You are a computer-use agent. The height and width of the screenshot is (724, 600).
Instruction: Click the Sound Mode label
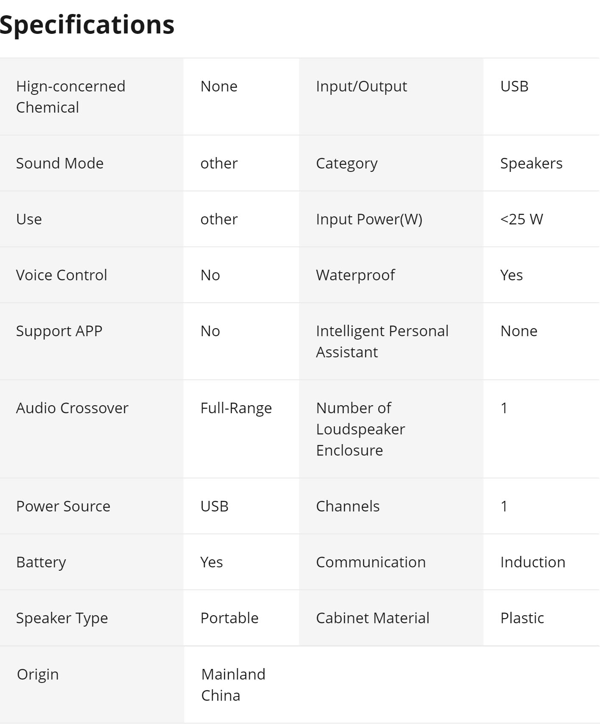click(60, 163)
